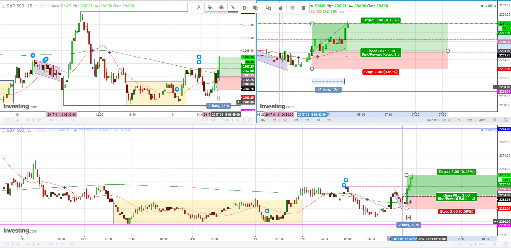Click the '12 bars, 12m' measurement label
511x248 pixels.
328,90
